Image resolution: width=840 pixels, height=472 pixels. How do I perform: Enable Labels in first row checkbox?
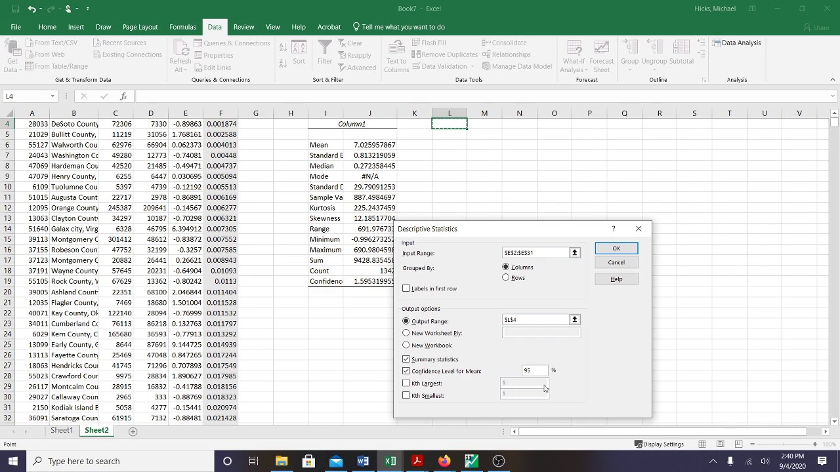[406, 288]
